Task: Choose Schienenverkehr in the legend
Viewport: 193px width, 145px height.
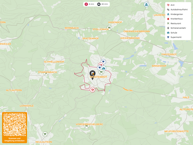Action: (176, 28)
